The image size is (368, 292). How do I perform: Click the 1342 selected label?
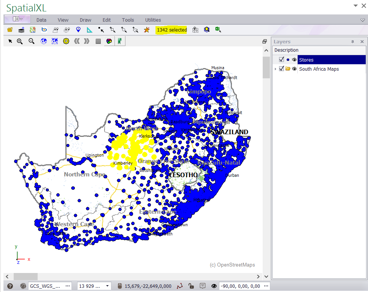pos(172,30)
